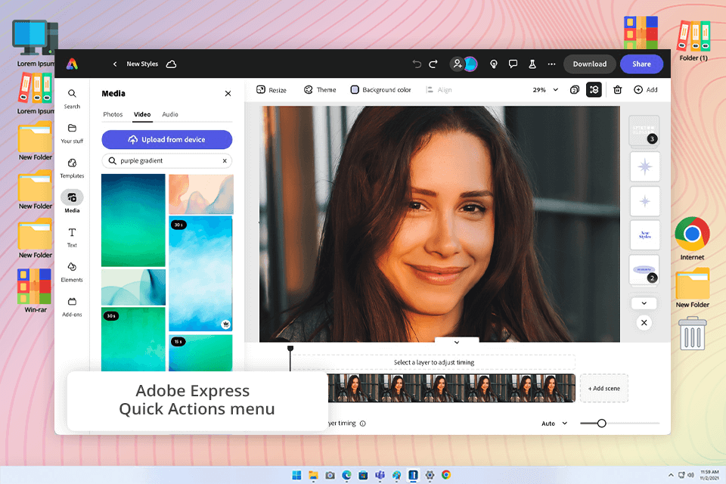Click the timeline playhead marker
This screenshot has height=484, width=726.
click(290, 349)
